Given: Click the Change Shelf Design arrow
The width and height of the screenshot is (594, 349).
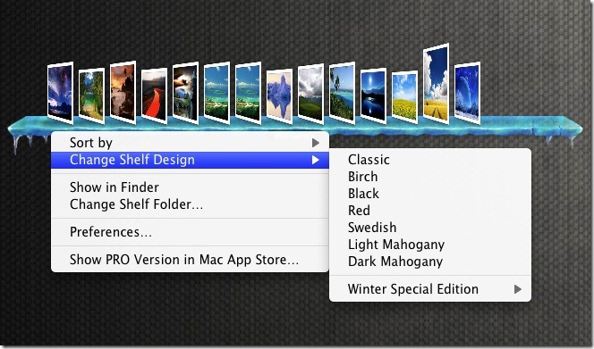Looking at the screenshot, I should 315,160.
